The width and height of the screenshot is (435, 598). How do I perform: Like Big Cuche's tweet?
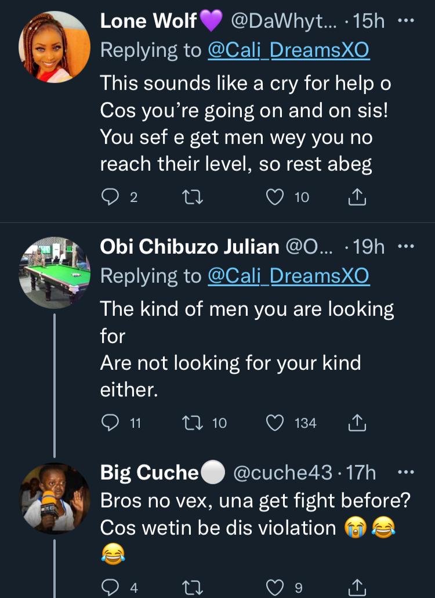[274, 588]
